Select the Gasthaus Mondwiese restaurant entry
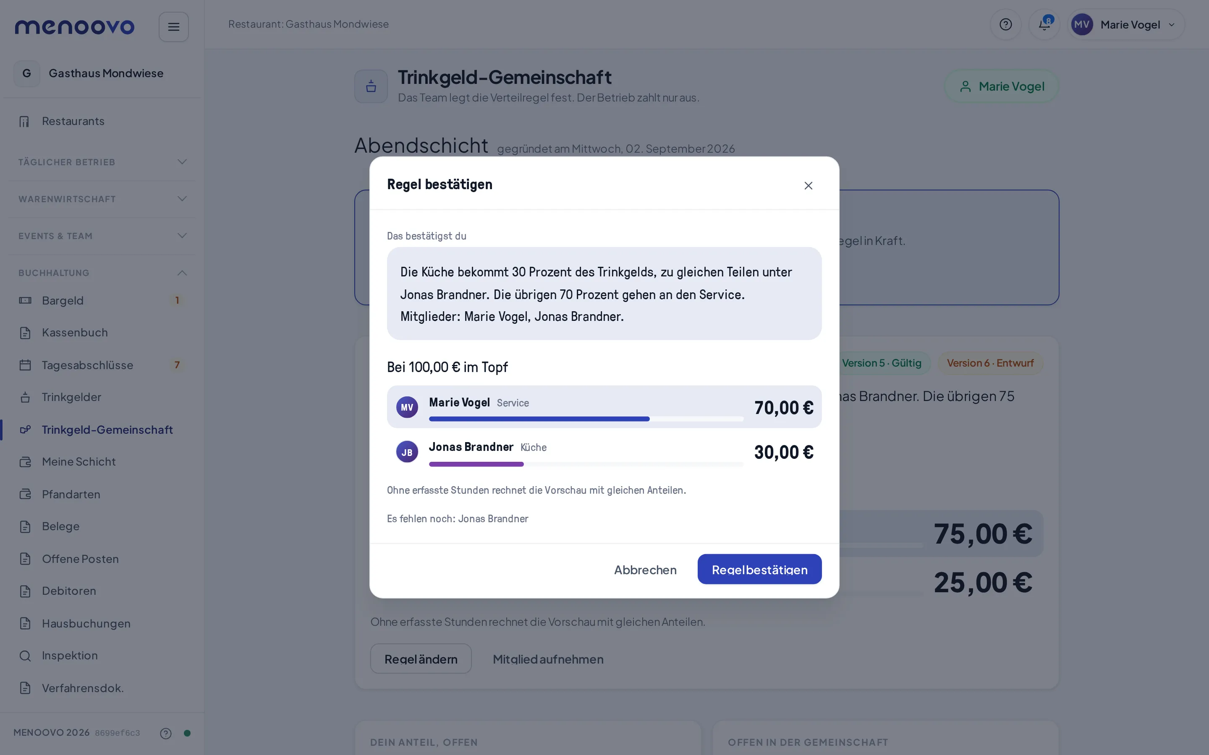 pyautogui.click(x=102, y=73)
